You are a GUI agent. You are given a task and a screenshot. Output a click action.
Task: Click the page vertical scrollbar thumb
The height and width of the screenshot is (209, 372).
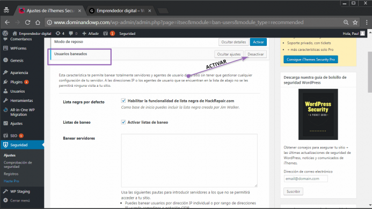coord(370,72)
